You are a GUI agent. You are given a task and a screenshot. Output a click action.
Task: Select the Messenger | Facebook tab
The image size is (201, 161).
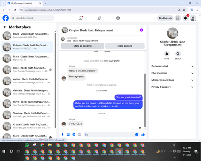[x=24, y=3]
